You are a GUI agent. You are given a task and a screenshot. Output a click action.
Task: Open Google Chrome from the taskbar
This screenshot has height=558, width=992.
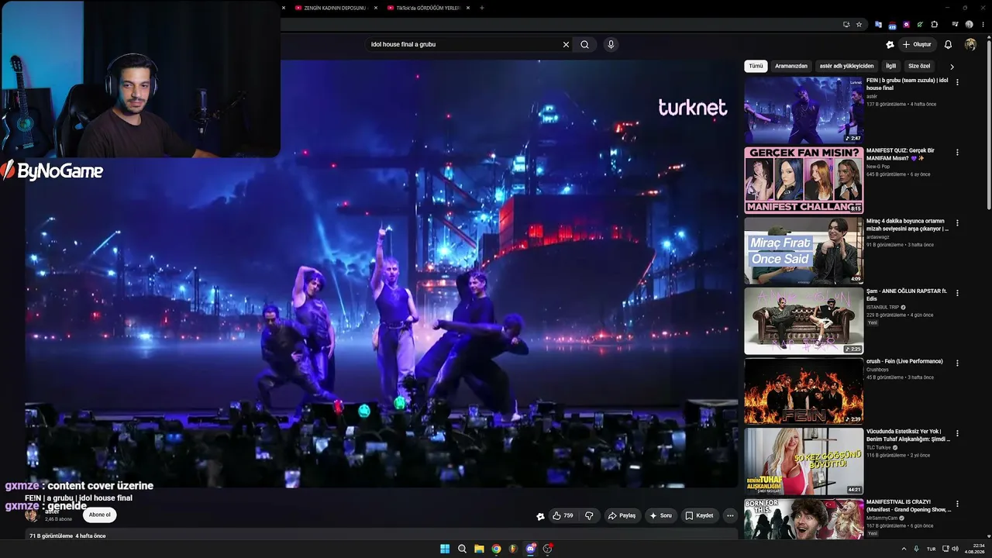point(496,549)
